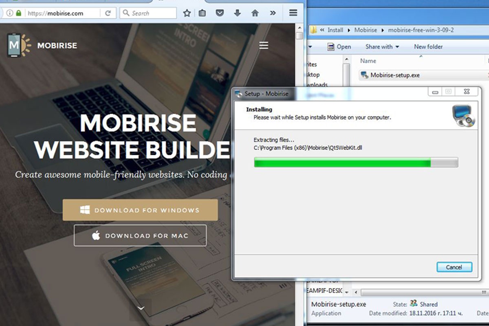Expand the arrow after Mobirise in the breadcrumb

point(382,30)
